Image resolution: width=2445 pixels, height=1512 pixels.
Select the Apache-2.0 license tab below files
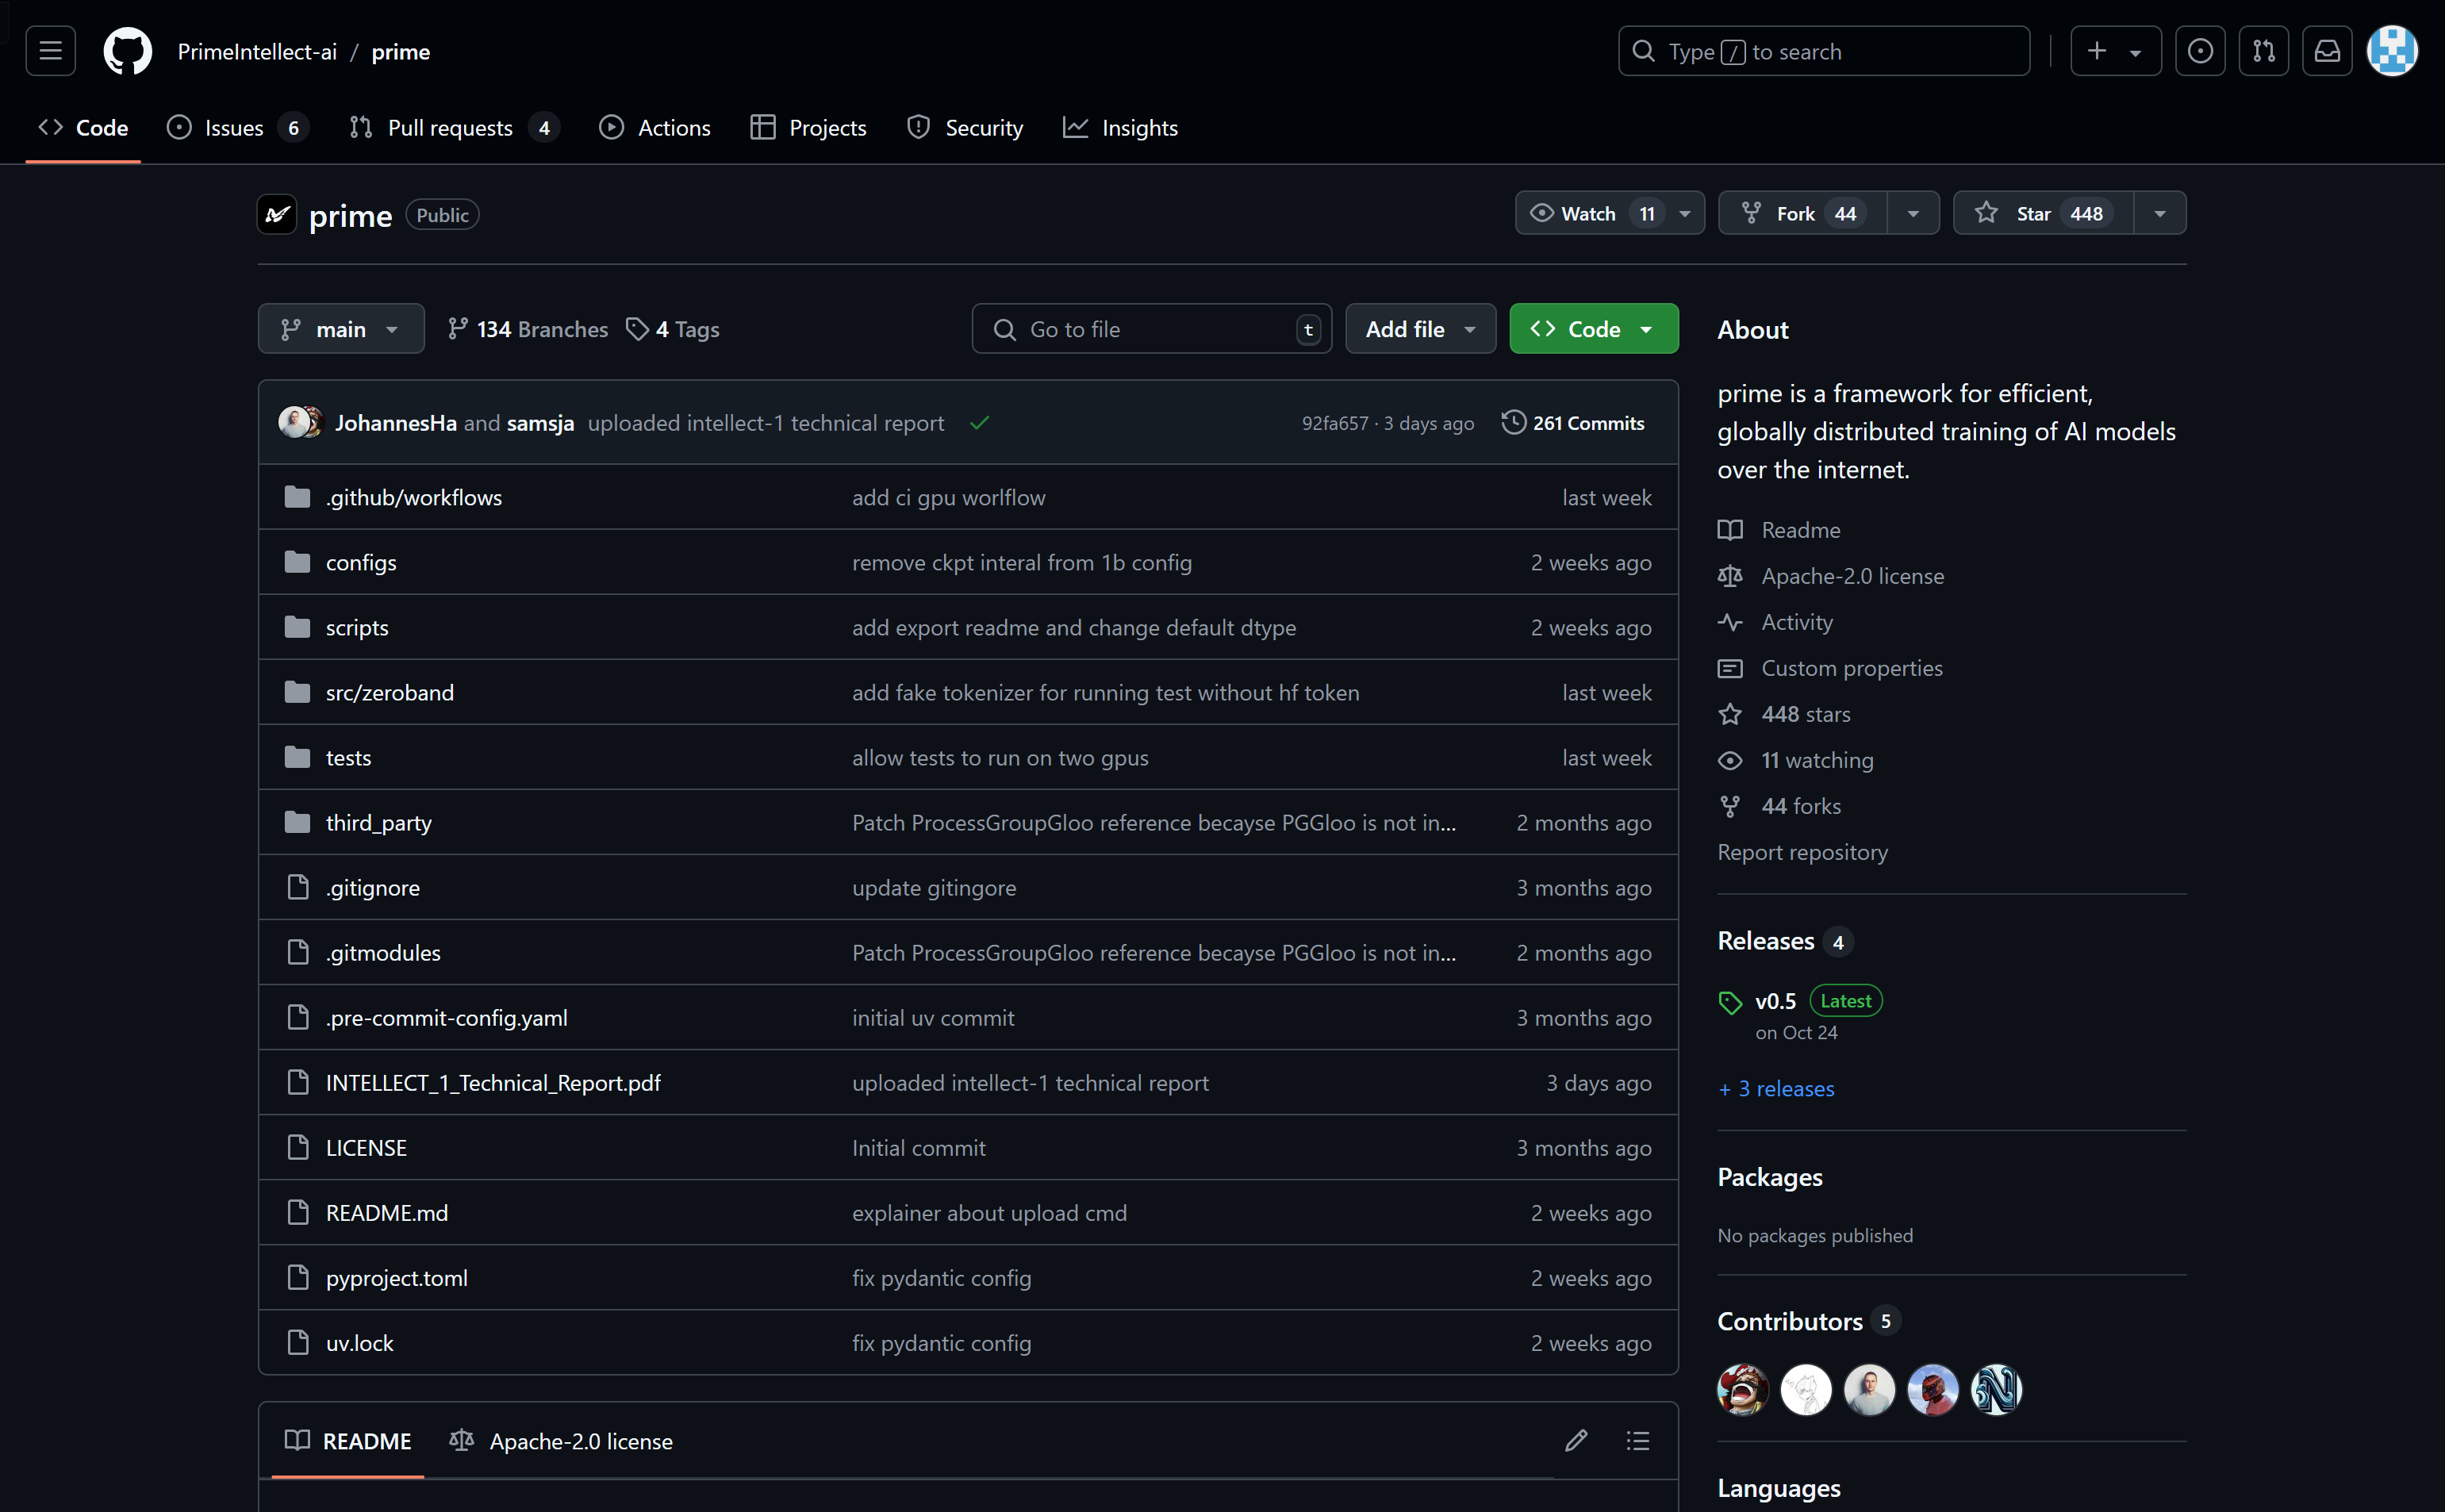click(x=561, y=1441)
